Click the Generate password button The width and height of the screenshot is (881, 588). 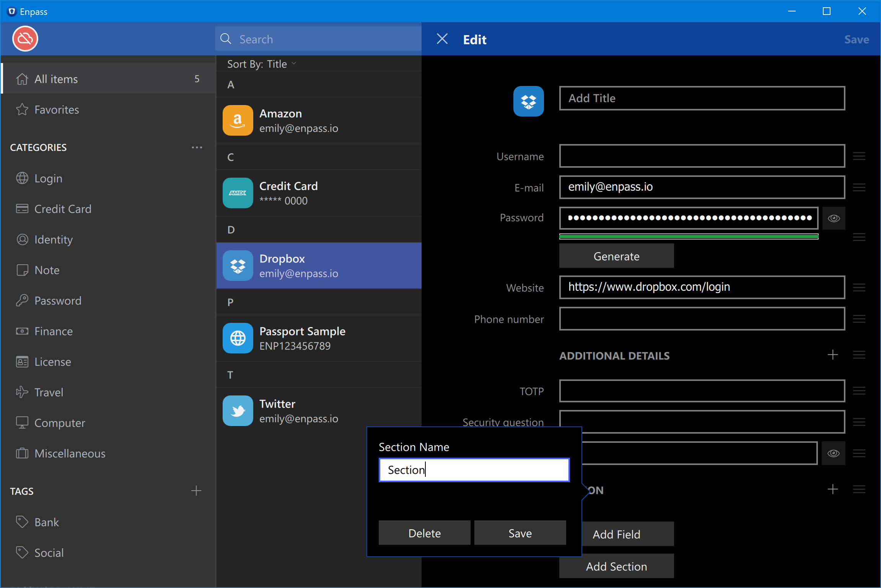click(x=616, y=256)
